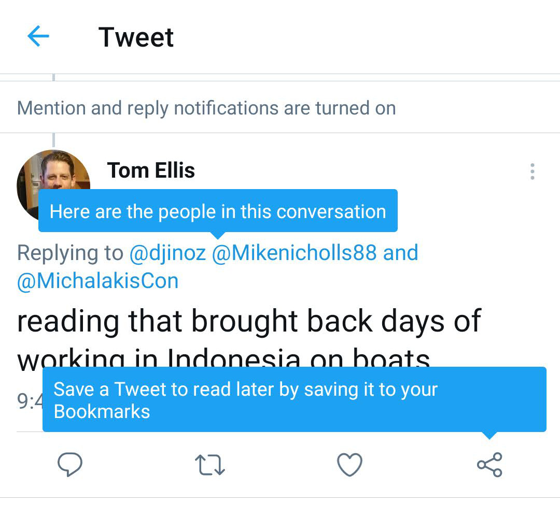Go back using the blue arrow
560x518 pixels.
click(x=38, y=36)
